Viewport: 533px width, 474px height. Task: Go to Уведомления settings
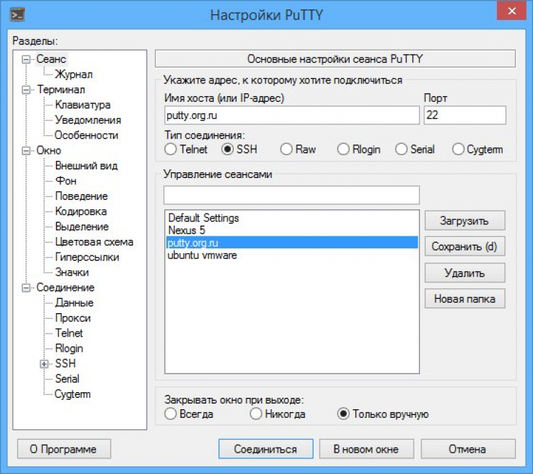88,120
